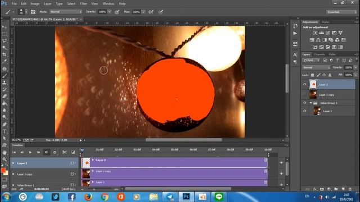
Task: Go to first frame of timeline
Action: tap(14, 152)
